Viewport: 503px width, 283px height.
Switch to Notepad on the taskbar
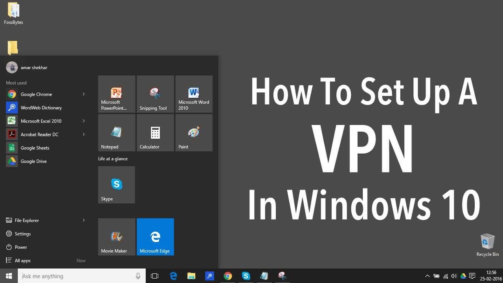coord(264,276)
